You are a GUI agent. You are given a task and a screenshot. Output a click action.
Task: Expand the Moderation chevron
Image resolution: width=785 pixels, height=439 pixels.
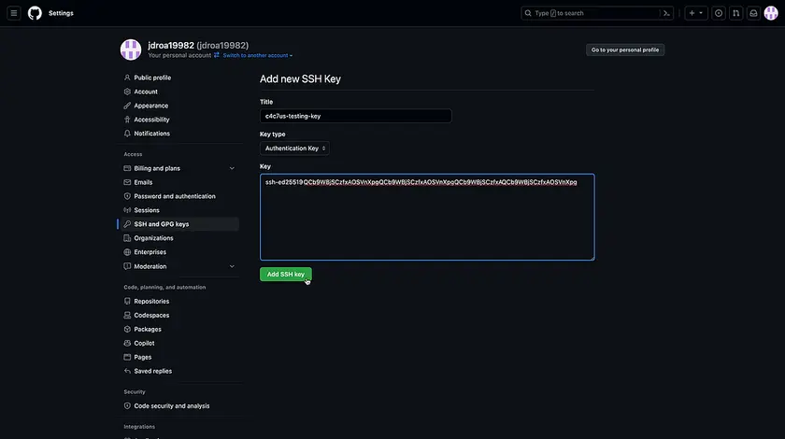click(x=232, y=266)
